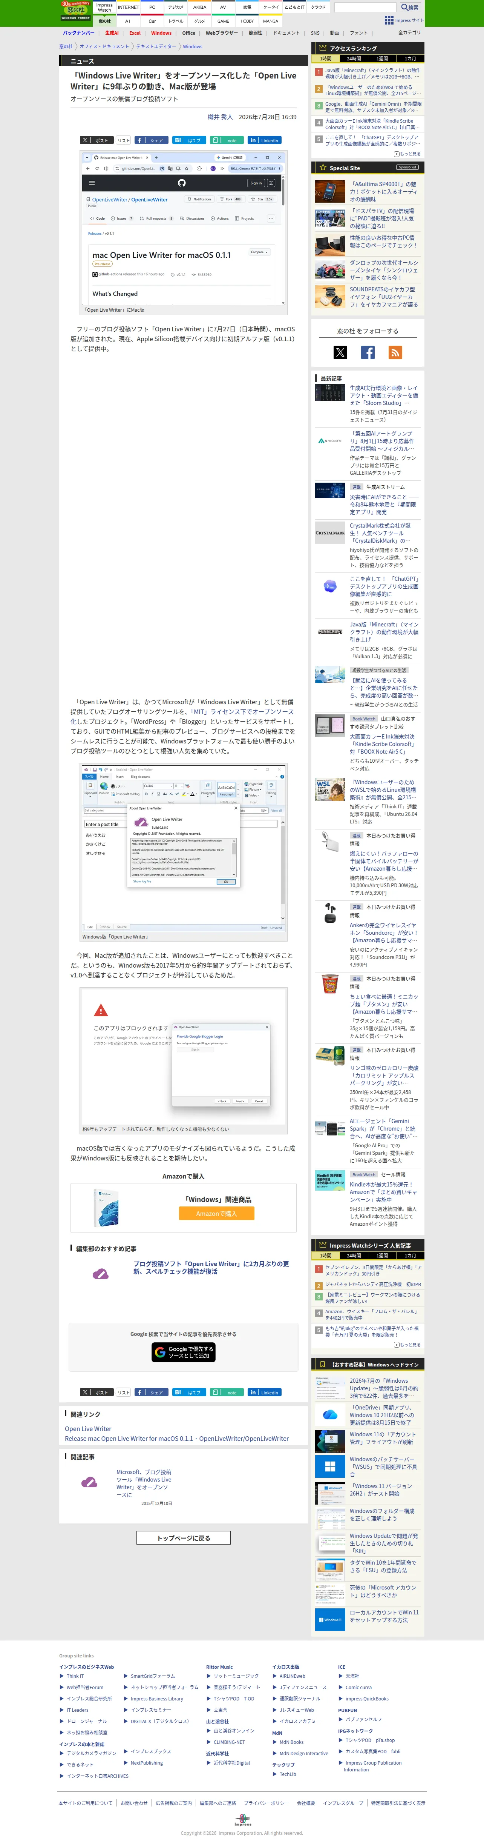This screenshot has height=1848, width=484.
Task: Share to Facebook using シェア button under headline
Action: click(150, 140)
